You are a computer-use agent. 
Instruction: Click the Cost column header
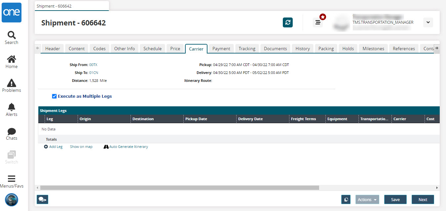coord(432,119)
